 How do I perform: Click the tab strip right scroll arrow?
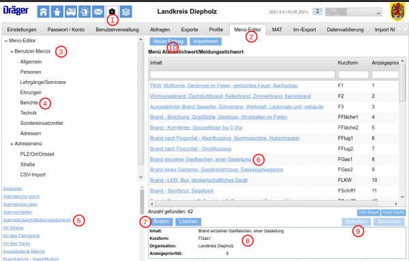pos(405,29)
